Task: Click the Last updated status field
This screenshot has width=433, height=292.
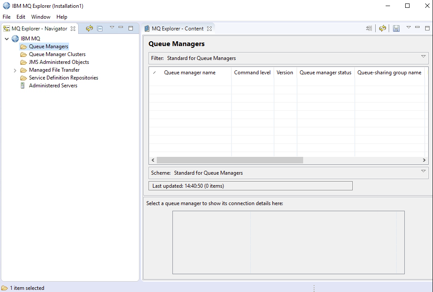Action: click(251, 186)
